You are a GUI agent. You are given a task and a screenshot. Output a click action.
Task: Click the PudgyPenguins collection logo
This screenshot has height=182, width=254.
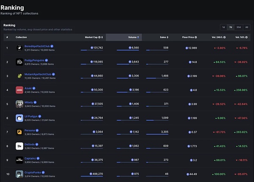tap(19, 62)
